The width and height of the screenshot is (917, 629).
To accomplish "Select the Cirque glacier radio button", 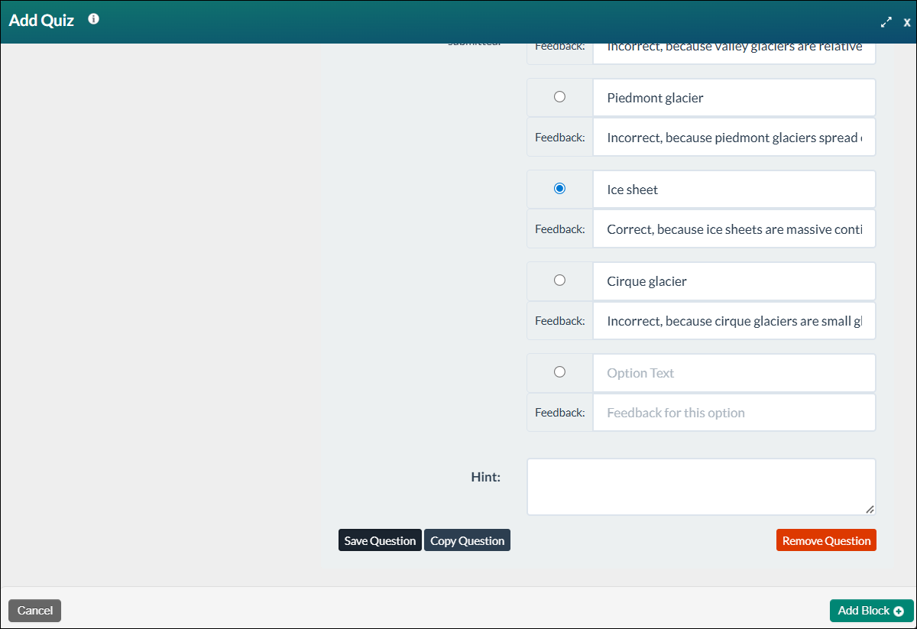I will [559, 280].
